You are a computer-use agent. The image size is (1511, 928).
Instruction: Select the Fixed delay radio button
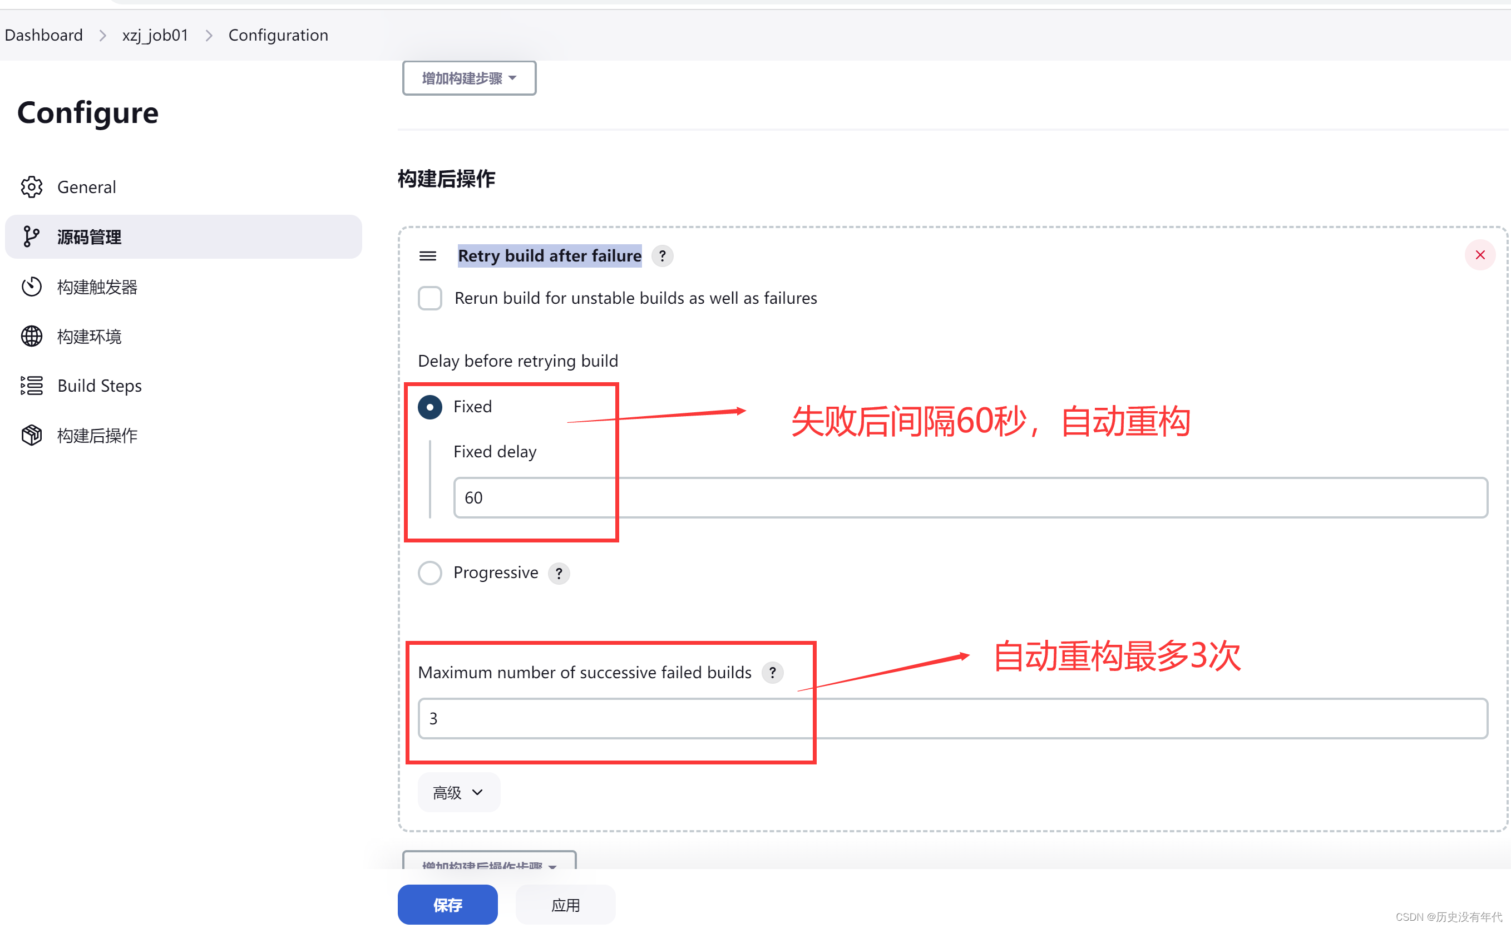pyautogui.click(x=429, y=407)
